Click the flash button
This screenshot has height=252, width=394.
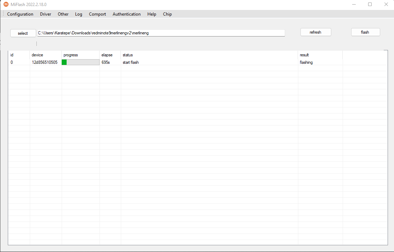tap(365, 32)
